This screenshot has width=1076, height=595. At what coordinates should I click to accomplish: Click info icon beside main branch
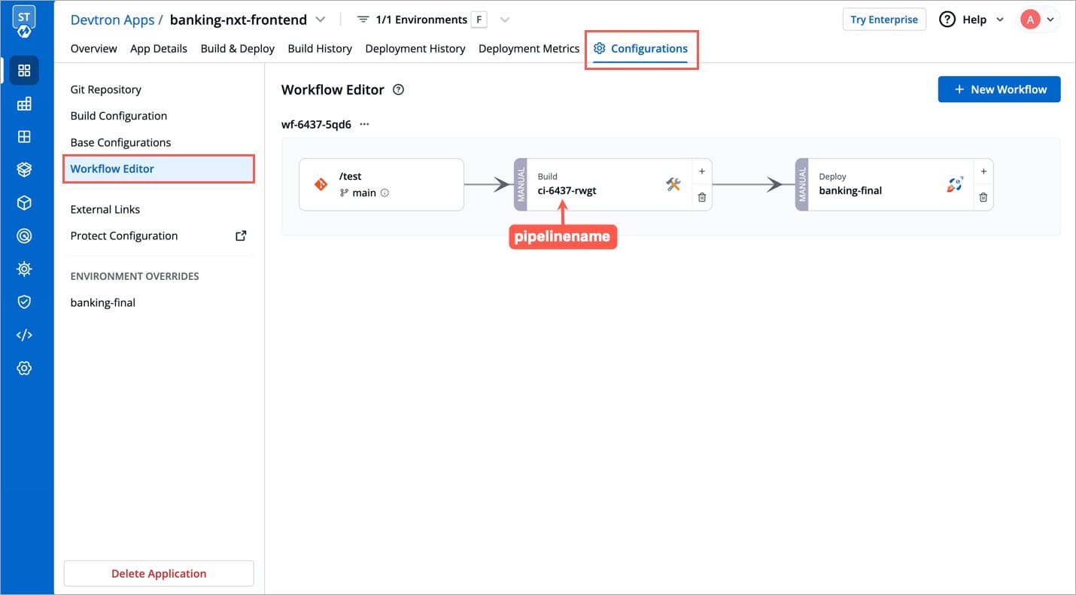[x=385, y=193]
